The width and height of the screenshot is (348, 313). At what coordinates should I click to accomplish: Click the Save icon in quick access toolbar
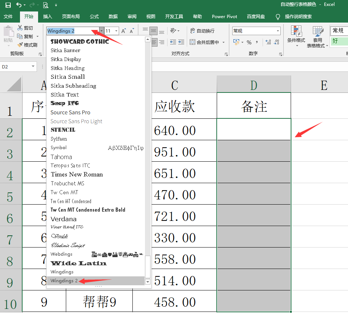point(8,5)
